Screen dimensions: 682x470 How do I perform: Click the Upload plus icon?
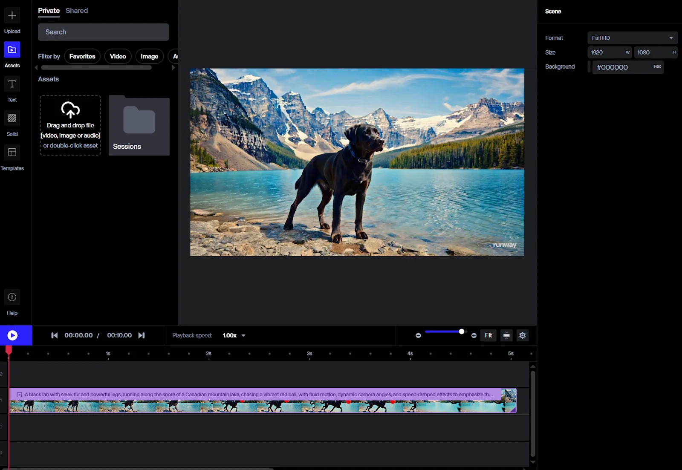pyautogui.click(x=12, y=16)
